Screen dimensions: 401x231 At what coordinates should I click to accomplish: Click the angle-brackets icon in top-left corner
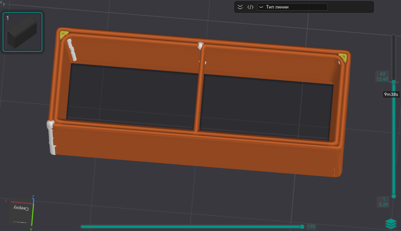(2, 3)
